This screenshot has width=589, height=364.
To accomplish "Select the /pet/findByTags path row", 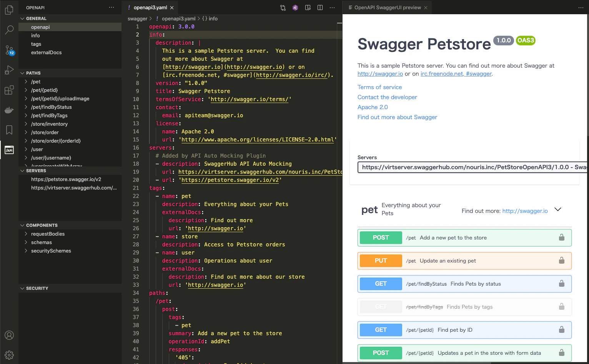I will click(x=70, y=115).
